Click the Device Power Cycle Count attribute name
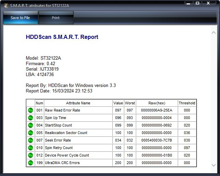Image resolution: width=220 pixels, height=176 pixels. pos(67,155)
